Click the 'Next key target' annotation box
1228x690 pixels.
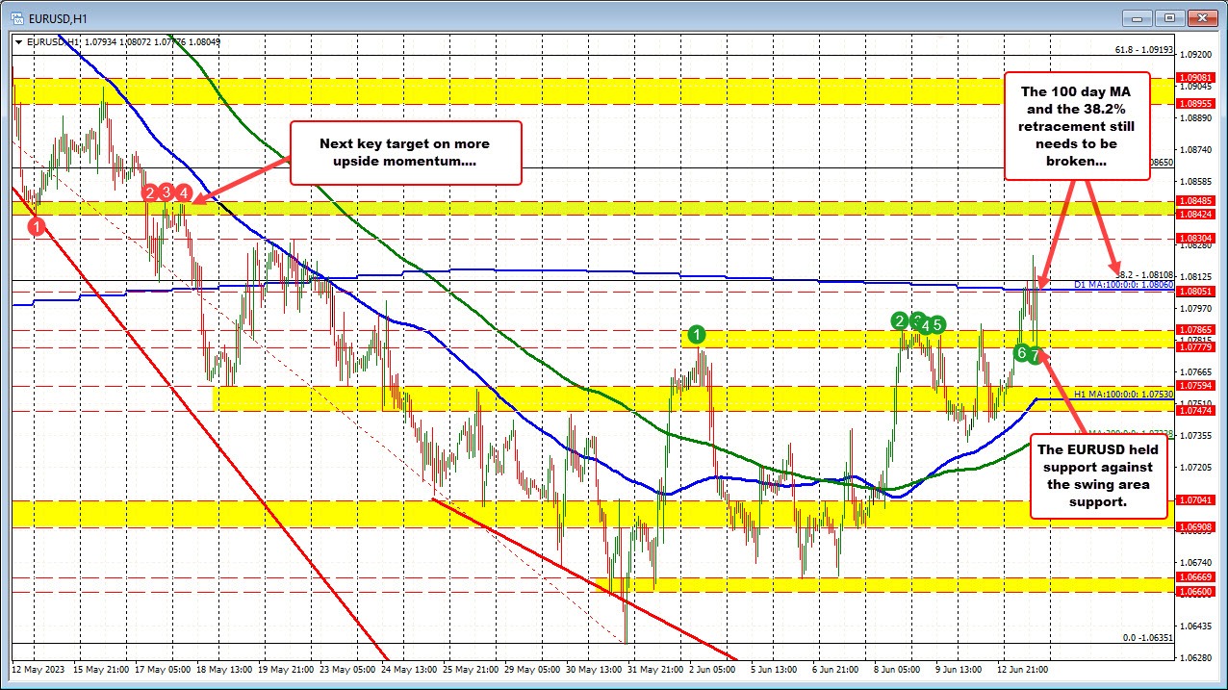(x=405, y=153)
